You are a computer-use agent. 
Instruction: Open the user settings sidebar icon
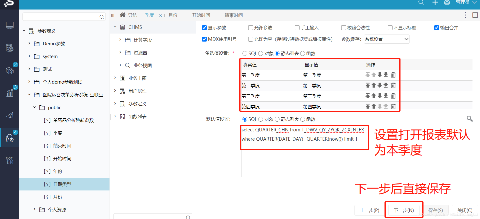(9, 138)
